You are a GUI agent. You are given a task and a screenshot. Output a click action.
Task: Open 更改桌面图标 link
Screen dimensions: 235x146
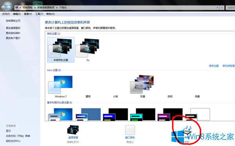point(13,28)
